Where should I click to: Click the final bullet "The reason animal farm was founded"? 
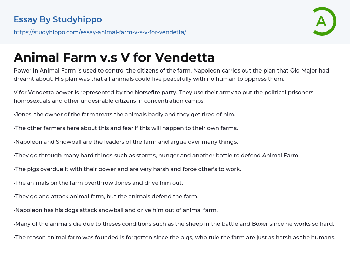point(174,237)
